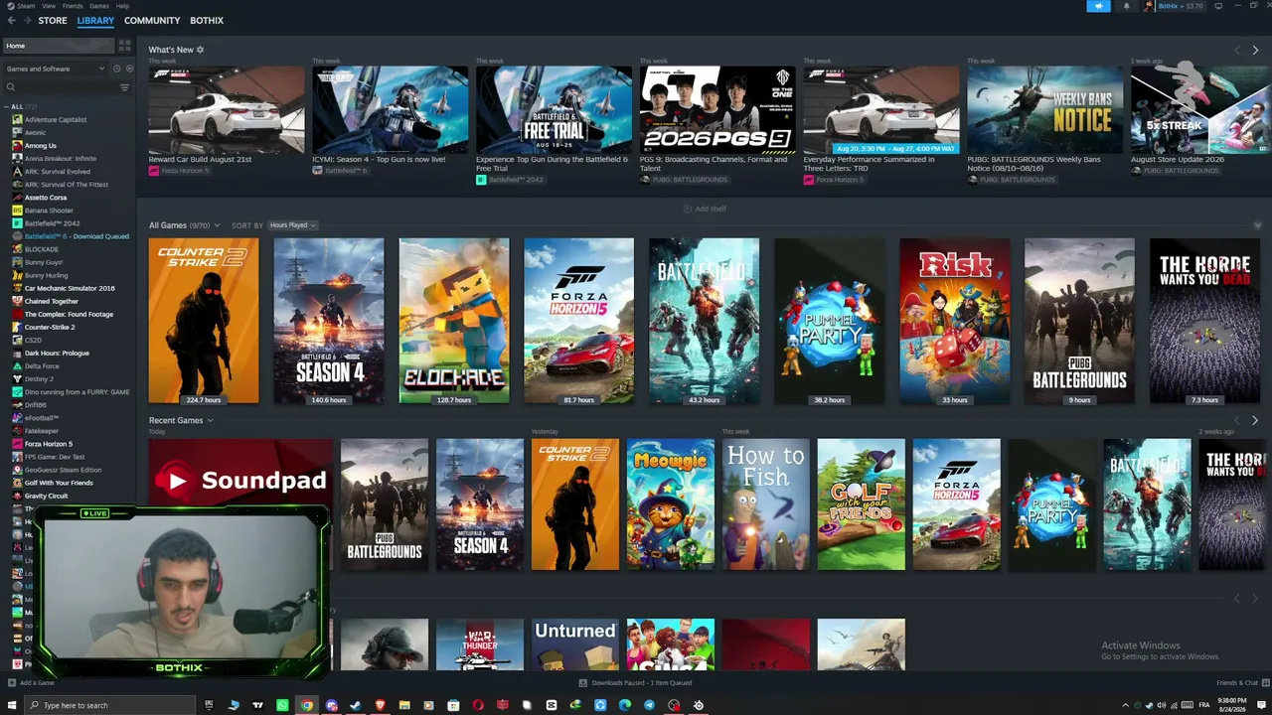Open Telegram from the taskbar
The height and width of the screenshot is (715, 1272).
tap(649, 705)
